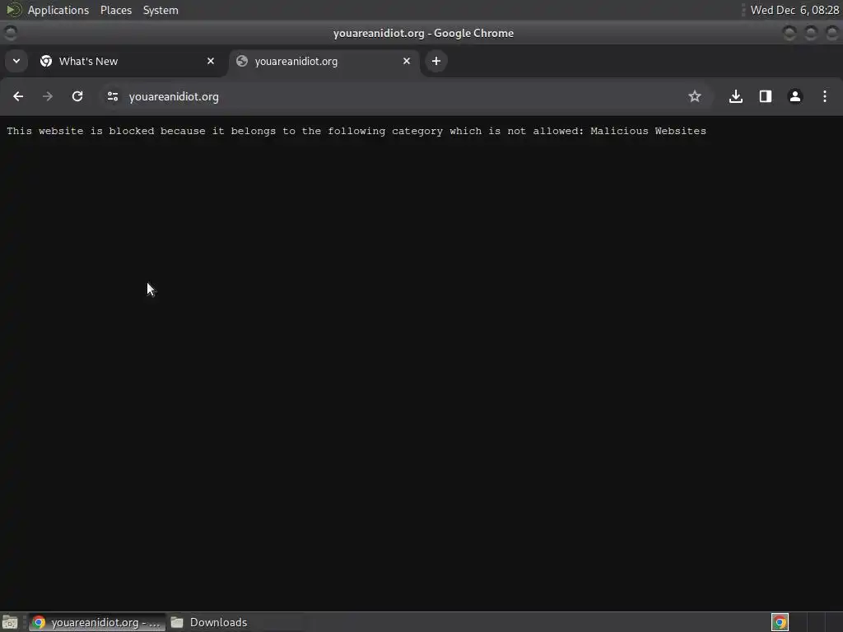Open the Applications menu

[58, 10]
